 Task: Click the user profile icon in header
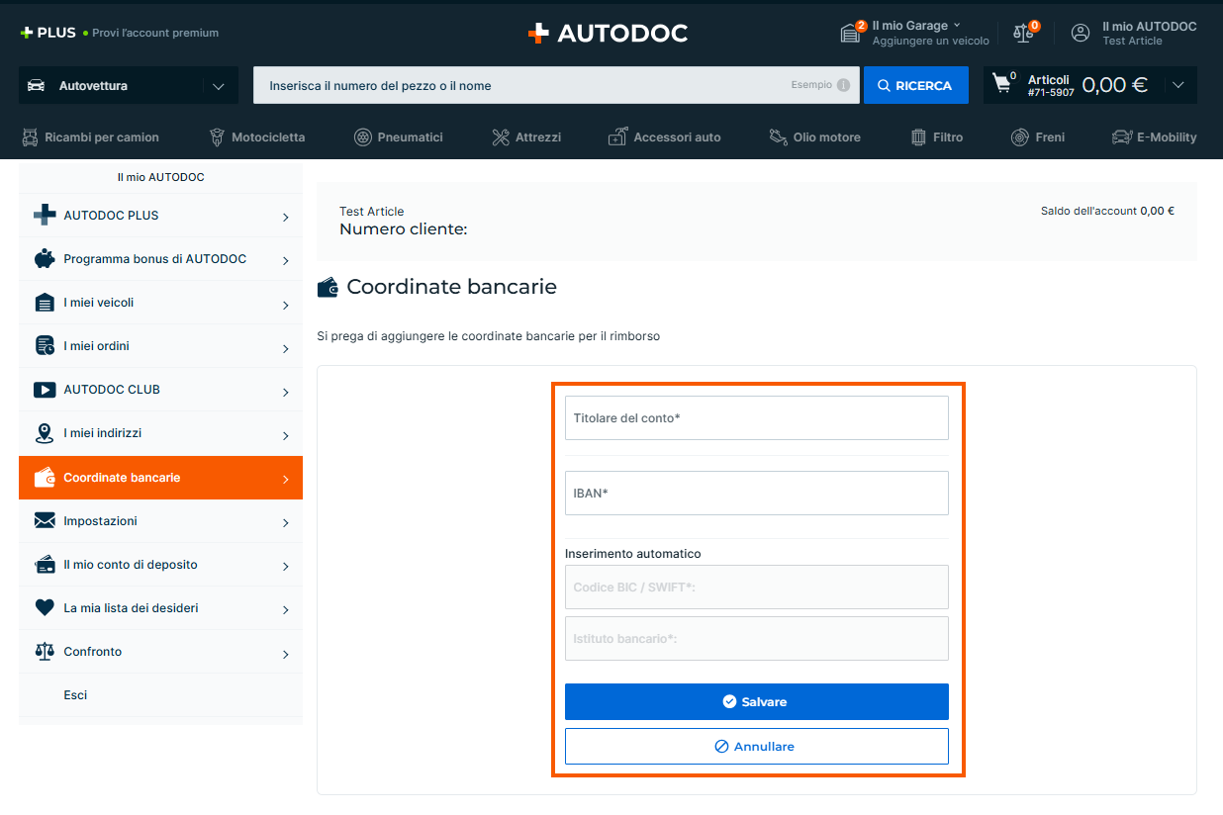(x=1081, y=33)
